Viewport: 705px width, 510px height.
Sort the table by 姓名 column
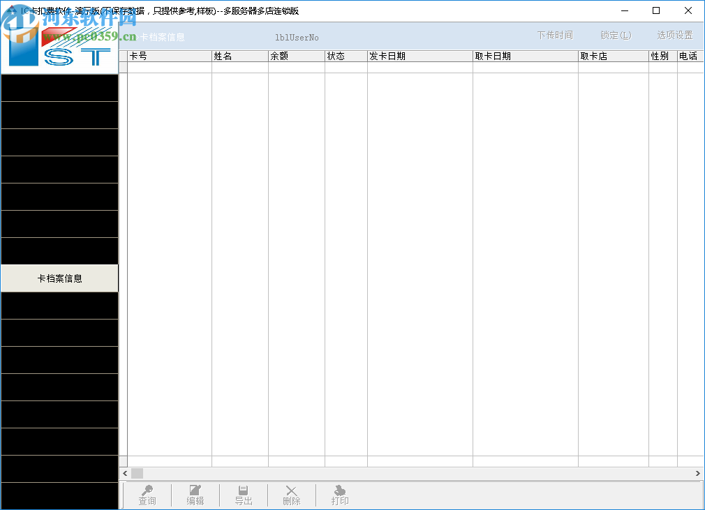(239, 57)
